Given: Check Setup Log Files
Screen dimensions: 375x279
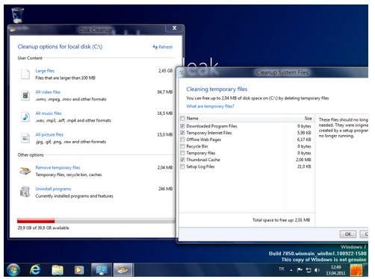Looking at the screenshot, I should (182, 166).
